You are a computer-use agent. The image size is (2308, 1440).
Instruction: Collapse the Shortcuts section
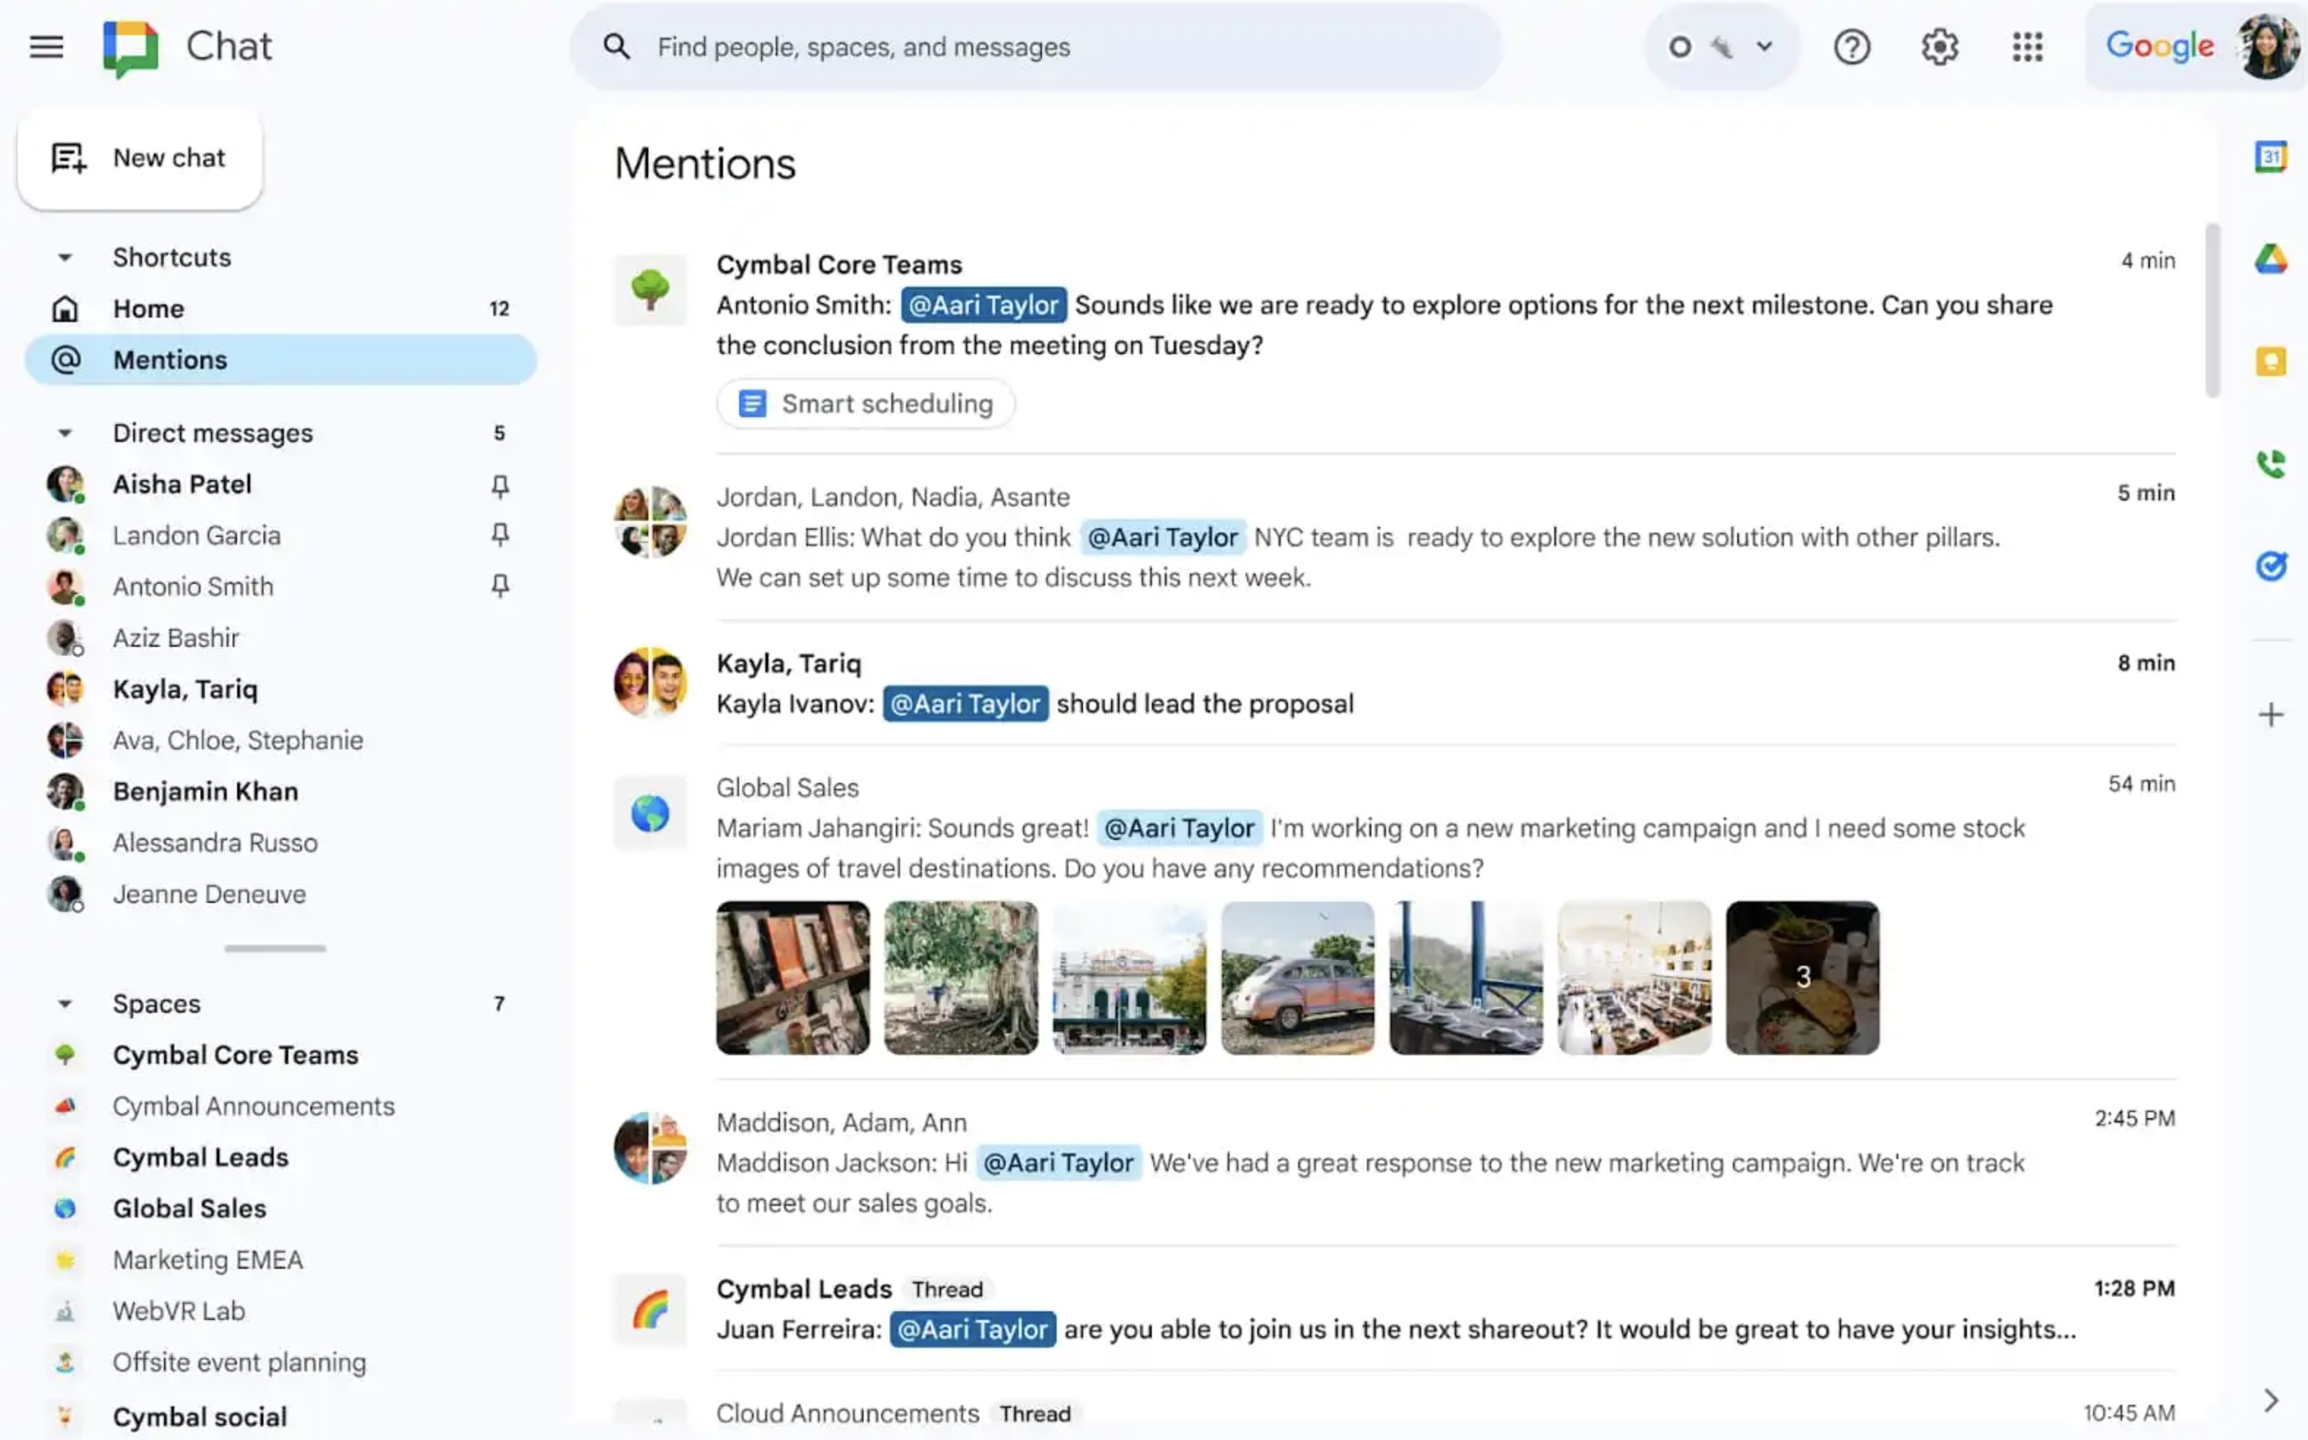65,257
